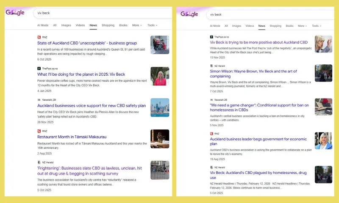Screen dimensions: 339x203
Task: Switch to Images tab in right window
Action: (236, 26)
